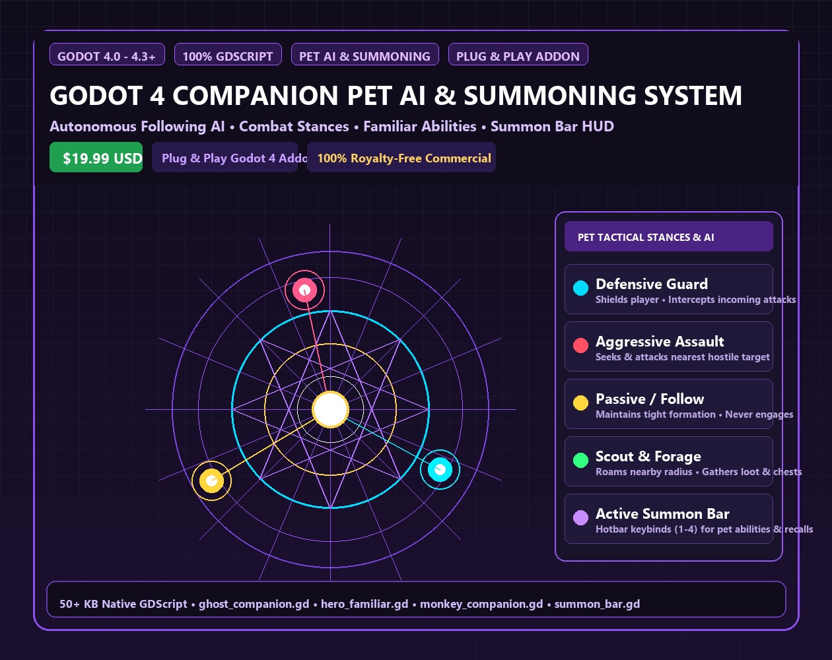Click the monkey_companion.gd file name
The height and width of the screenshot is (660, 832).
[481, 604]
